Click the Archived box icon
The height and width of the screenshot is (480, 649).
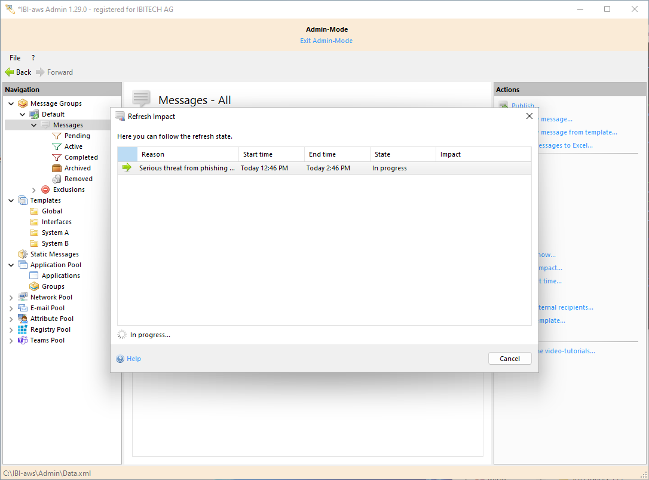coord(57,168)
